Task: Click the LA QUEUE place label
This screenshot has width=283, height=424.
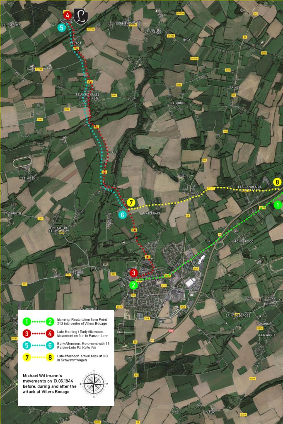Action: point(87,308)
